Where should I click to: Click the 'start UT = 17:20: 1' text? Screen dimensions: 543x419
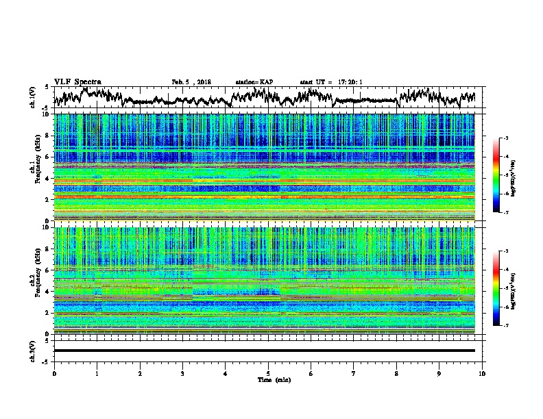coord(331,82)
